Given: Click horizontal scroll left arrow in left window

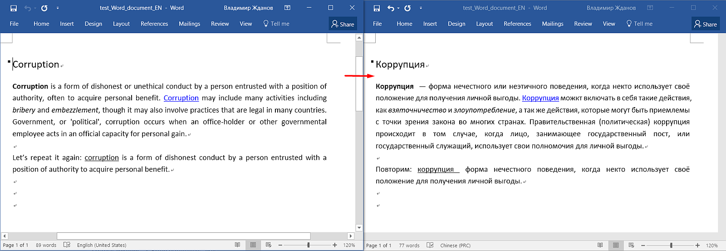Looking at the screenshot, I should click(5, 236).
